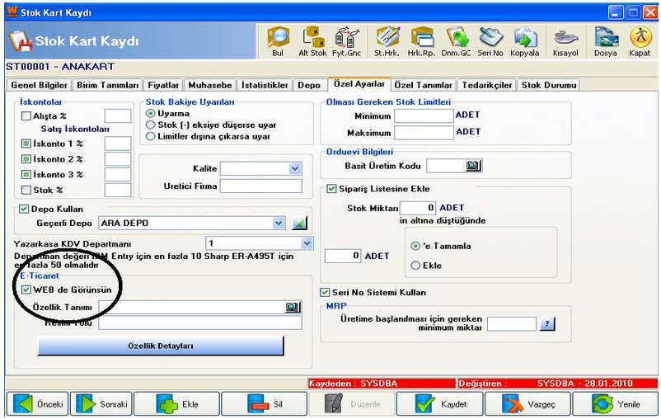This screenshot has width=661, height=419.
Task: Click the Özellik Tanımı lookup icon
Action: (293, 307)
